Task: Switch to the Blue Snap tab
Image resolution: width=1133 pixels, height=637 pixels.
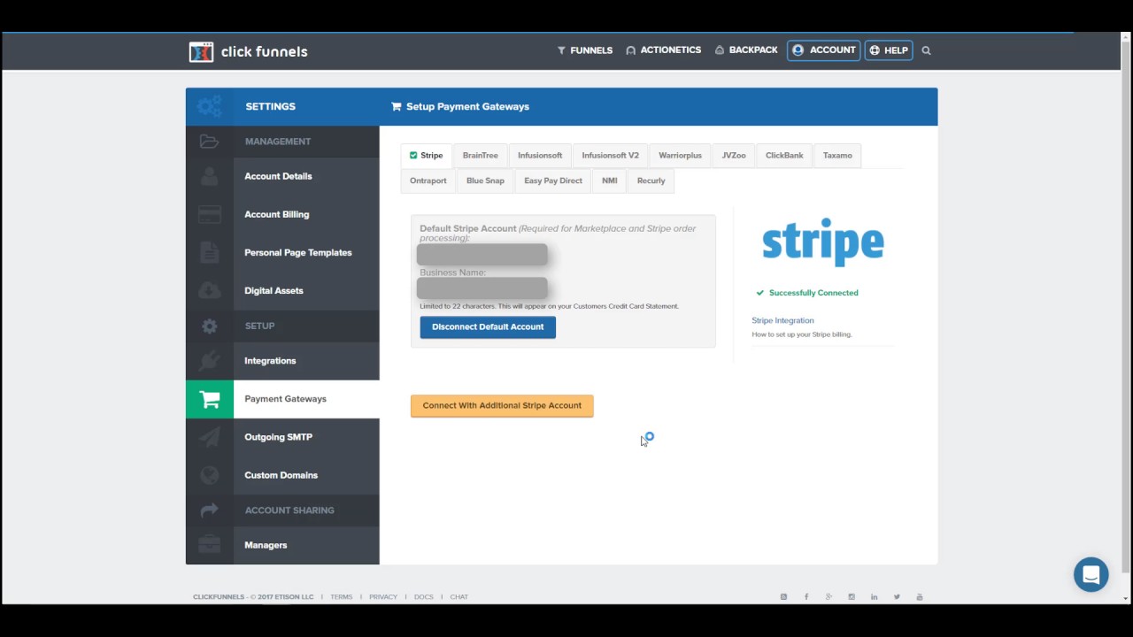Action: [485, 180]
